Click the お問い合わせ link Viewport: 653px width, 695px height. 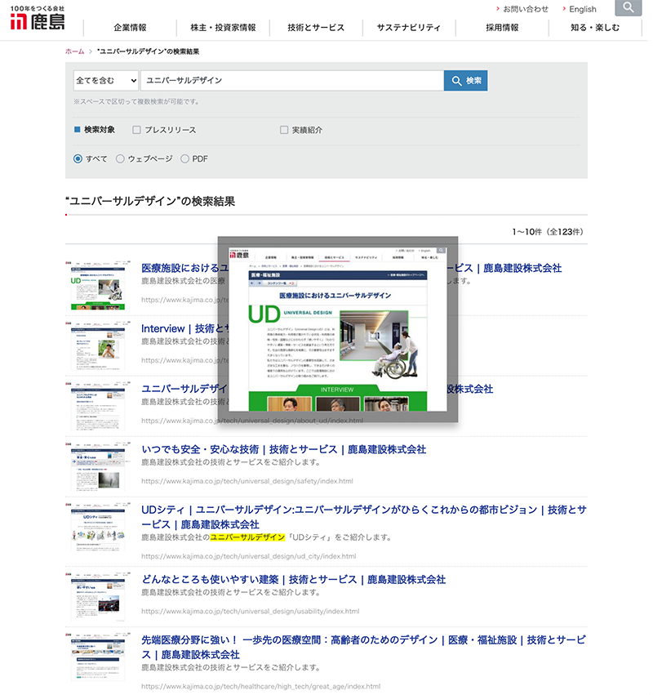[x=526, y=9]
